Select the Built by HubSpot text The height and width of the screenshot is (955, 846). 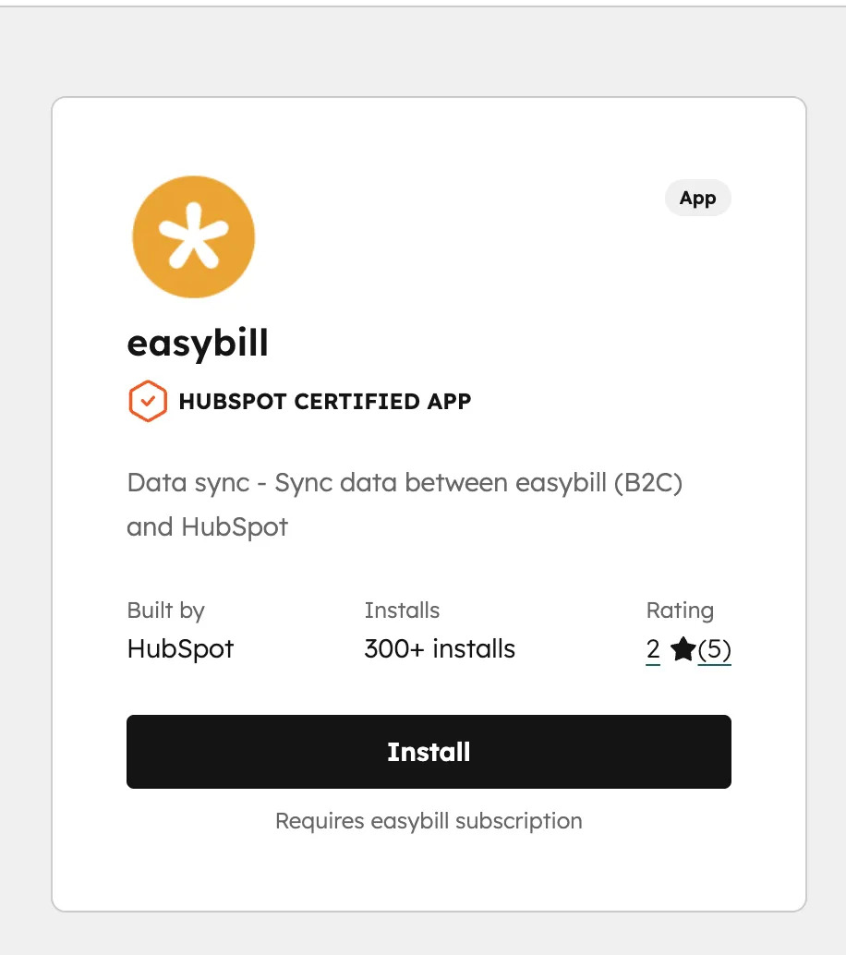(x=179, y=648)
